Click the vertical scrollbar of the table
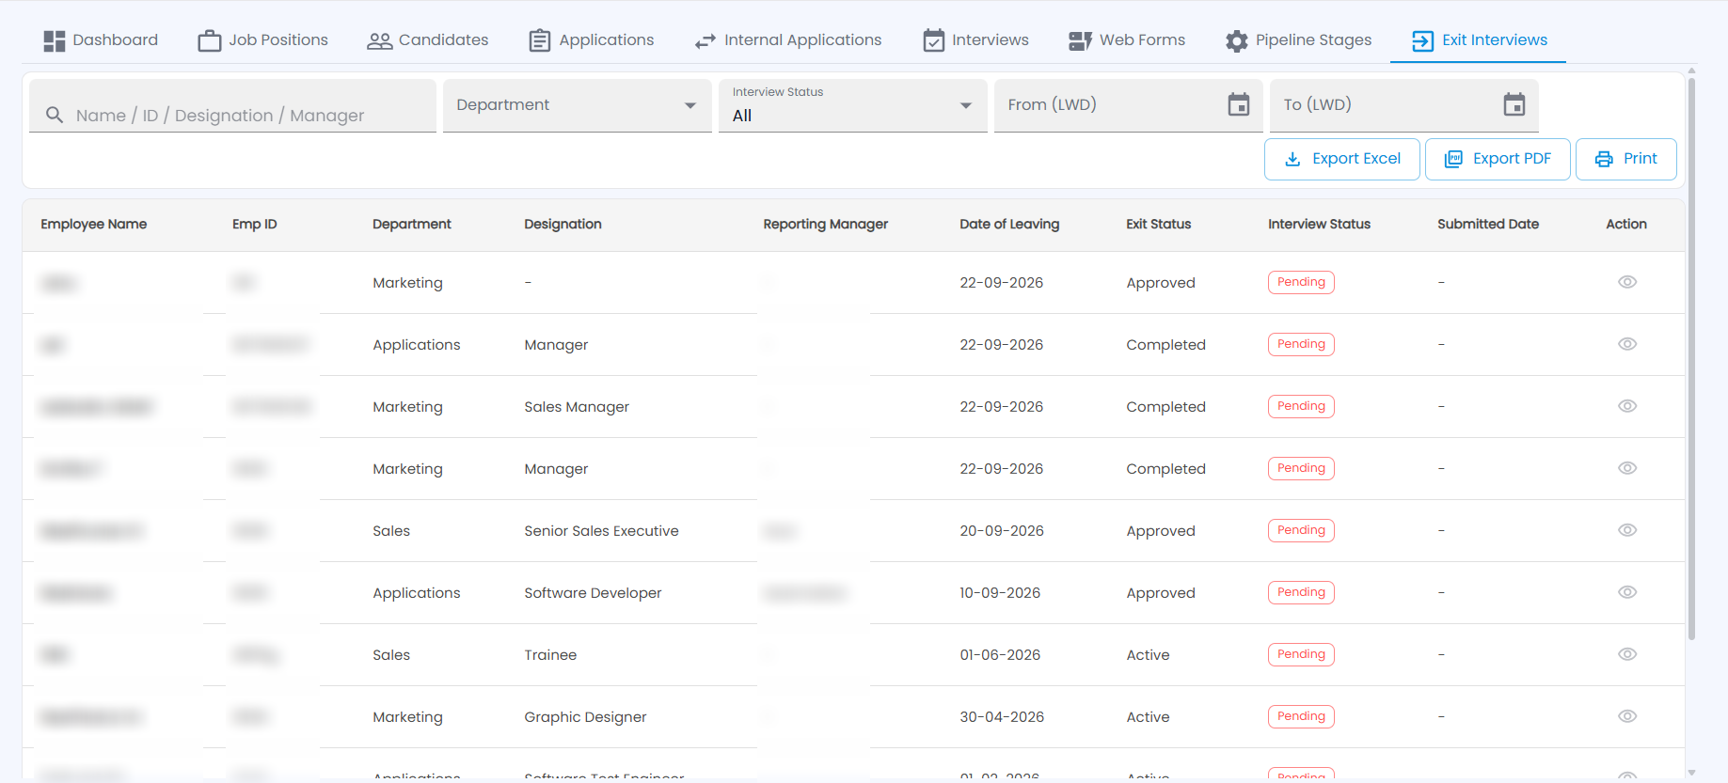This screenshot has height=783, width=1728. click(x=1691, y=357)
